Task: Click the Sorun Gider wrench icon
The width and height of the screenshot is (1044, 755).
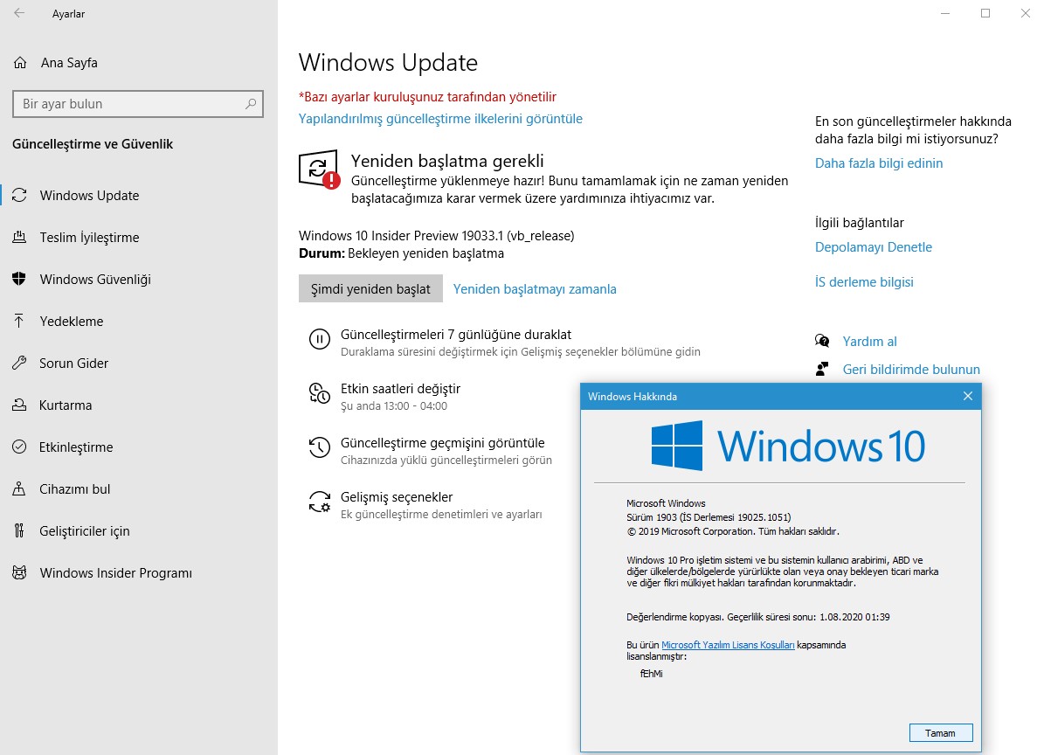Action: (19, 363)
